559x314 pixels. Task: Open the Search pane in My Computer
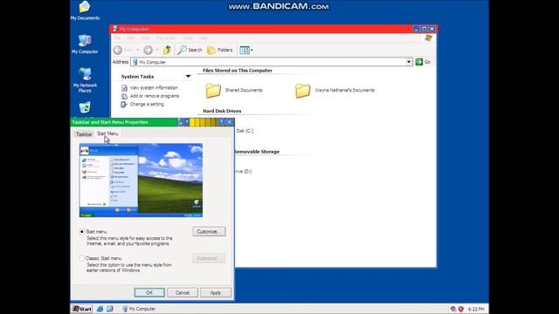190,51
